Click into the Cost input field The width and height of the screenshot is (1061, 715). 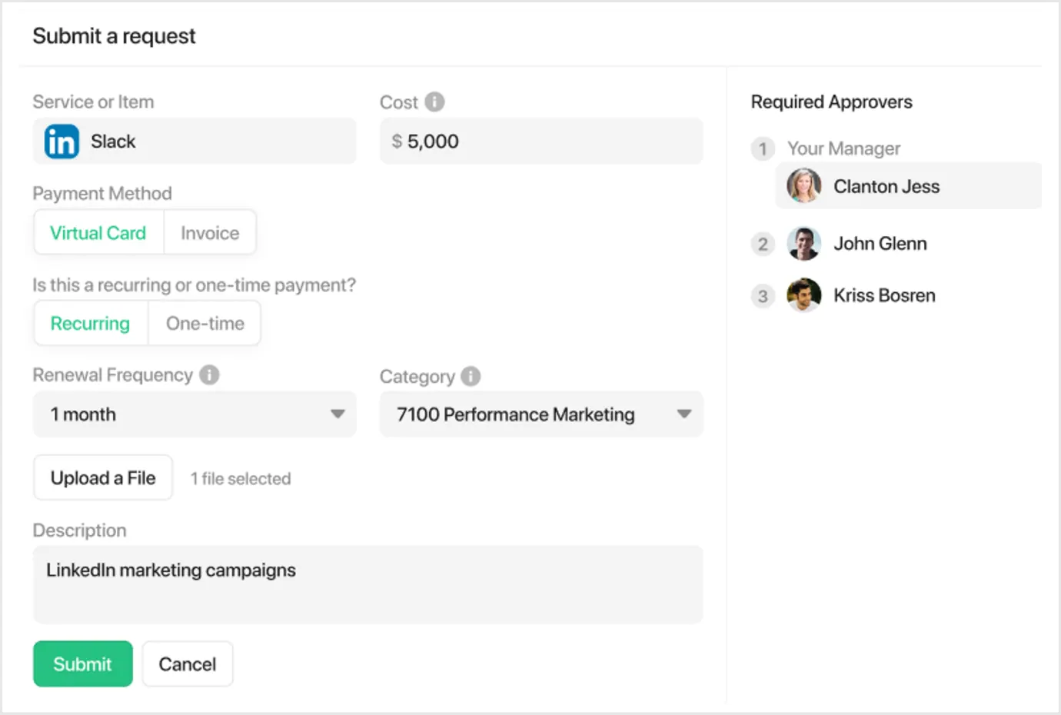coord(541,141)
